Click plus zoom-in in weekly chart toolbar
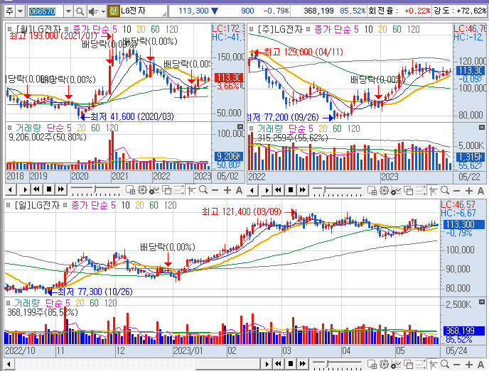This screenshot has width=489, height=371. tap(469, 191)
